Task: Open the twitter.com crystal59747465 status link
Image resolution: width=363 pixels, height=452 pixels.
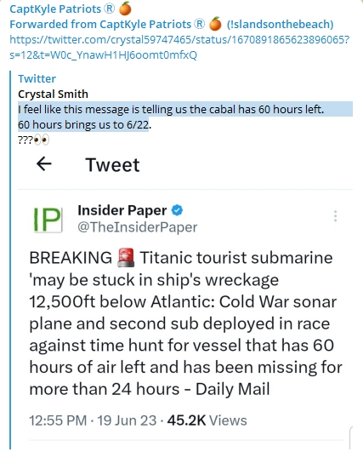Action: (x=179, y=47)
